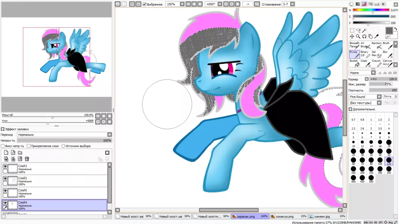This screenshot has width=399, height=224.
Task: Choose the Binary 1/0 tool
Action: click(365, 54)
